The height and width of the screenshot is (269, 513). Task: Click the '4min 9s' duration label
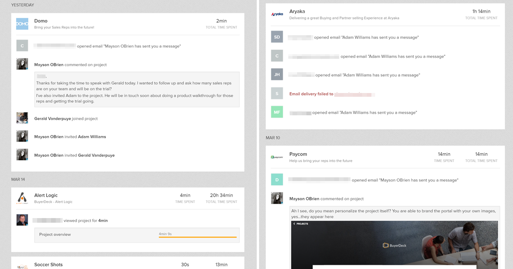[165, 234]
